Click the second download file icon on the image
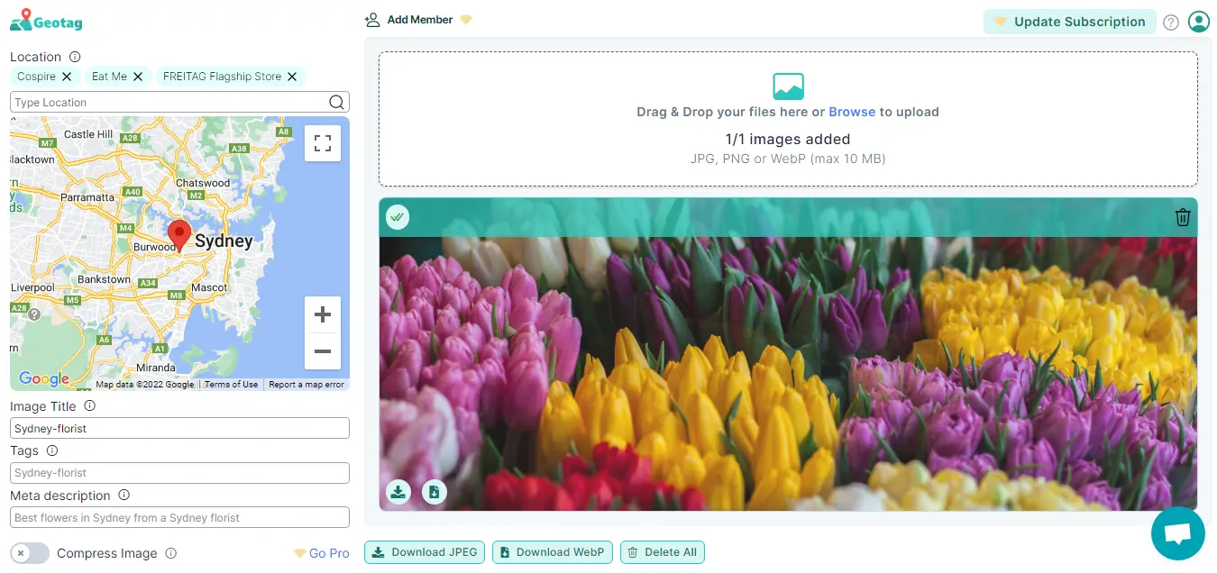Viewport: 1217px width, 573px height. [435, 491]
